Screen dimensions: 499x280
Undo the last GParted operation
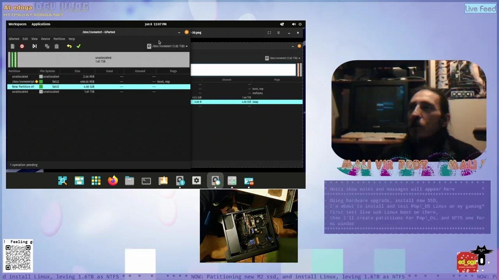pyautogui.click(x=69, y=46)
